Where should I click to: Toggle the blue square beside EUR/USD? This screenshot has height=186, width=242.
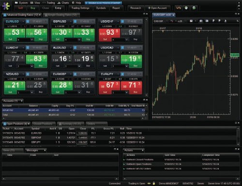tap(28, 21)
